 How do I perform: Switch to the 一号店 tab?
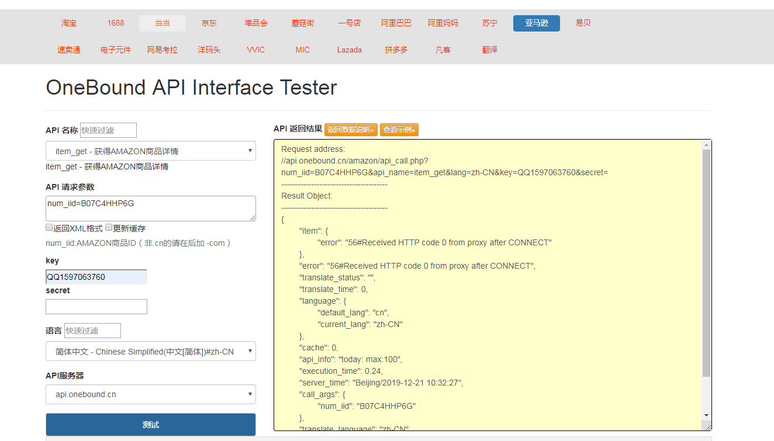click(x=350, y=23)
